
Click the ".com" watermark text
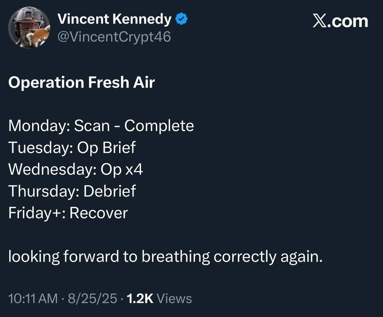347,21
